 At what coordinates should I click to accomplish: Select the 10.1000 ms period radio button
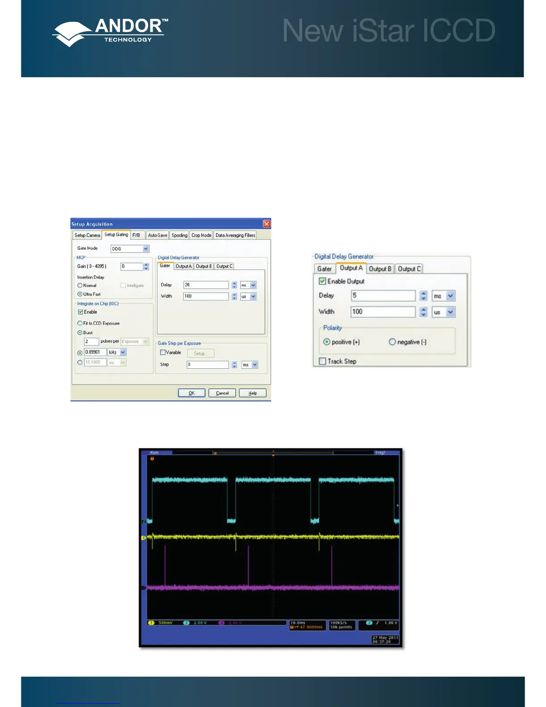[x=80, y=362]
